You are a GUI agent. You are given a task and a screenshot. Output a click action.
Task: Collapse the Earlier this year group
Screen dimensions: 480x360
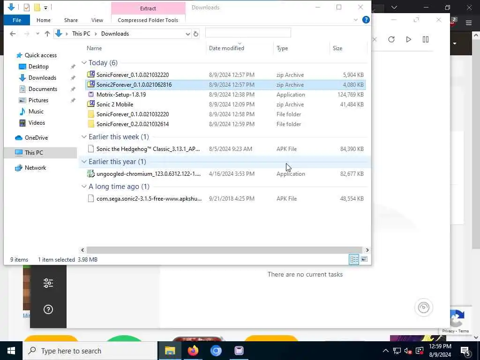84,162
